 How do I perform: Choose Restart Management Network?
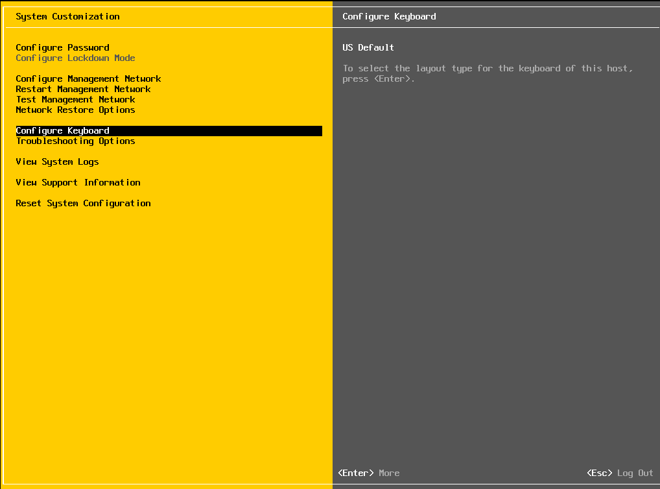[x=83, y=89]
